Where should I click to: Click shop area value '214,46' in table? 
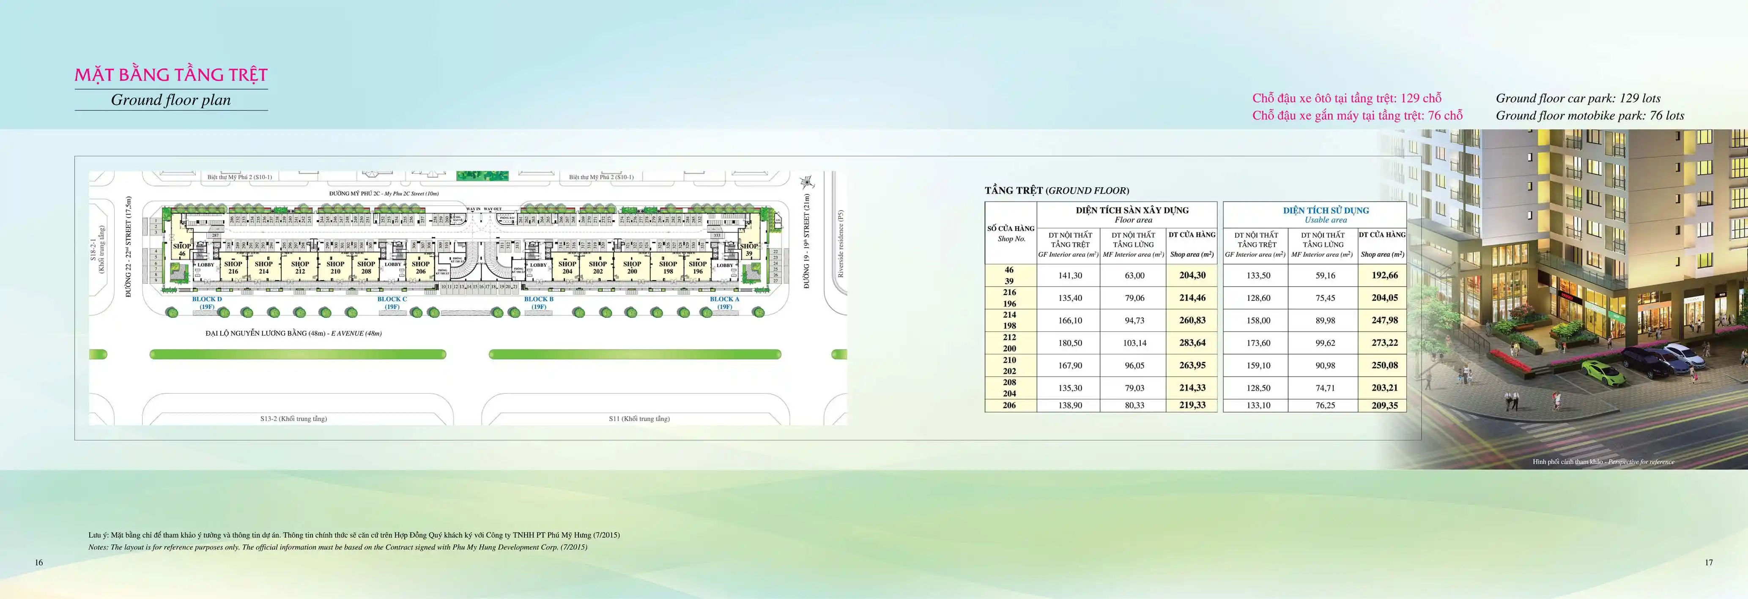click(x=1192, y=298)
